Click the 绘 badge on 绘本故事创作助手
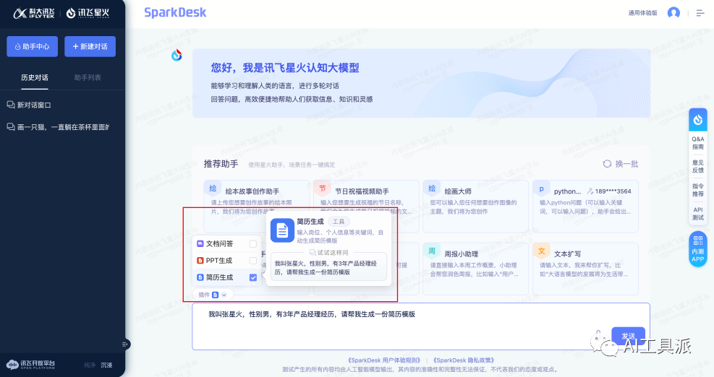This screenshot has height=377, width=714. point(213,188)
